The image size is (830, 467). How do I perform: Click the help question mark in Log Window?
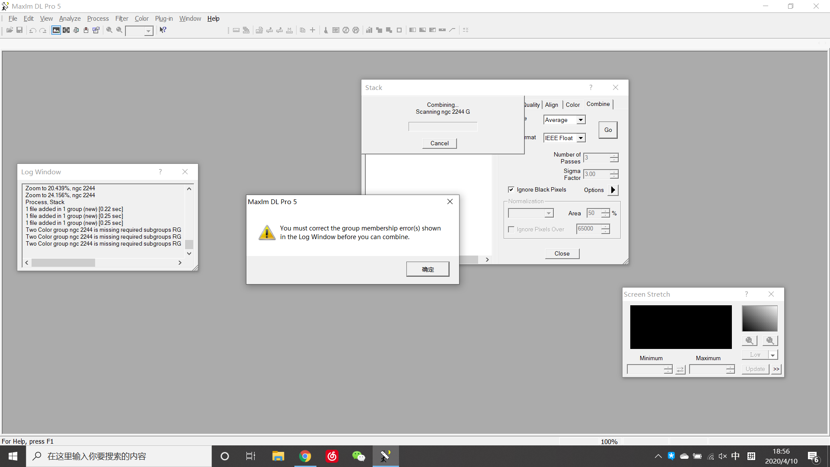(160, 172)
